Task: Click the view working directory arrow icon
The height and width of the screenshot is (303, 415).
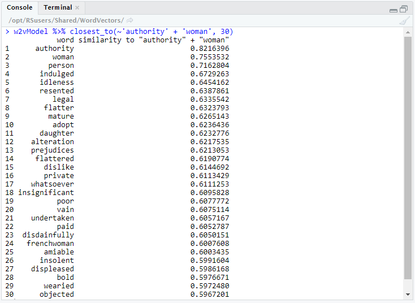Action: pyautogui.click(x=130, y=20)
